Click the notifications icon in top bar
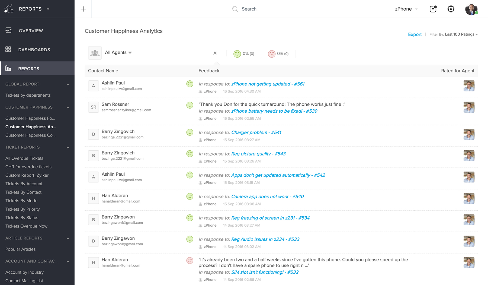The image size is (488, 285). pos(433,9)
